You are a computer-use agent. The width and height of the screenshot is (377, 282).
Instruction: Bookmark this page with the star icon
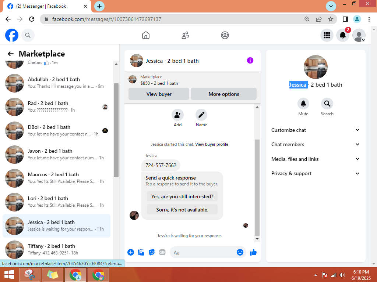pyautogui.click(x=331, y=19)
